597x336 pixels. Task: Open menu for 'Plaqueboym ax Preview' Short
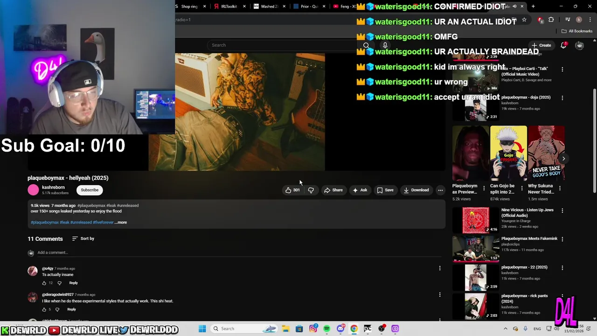click(x=484, y=188)
